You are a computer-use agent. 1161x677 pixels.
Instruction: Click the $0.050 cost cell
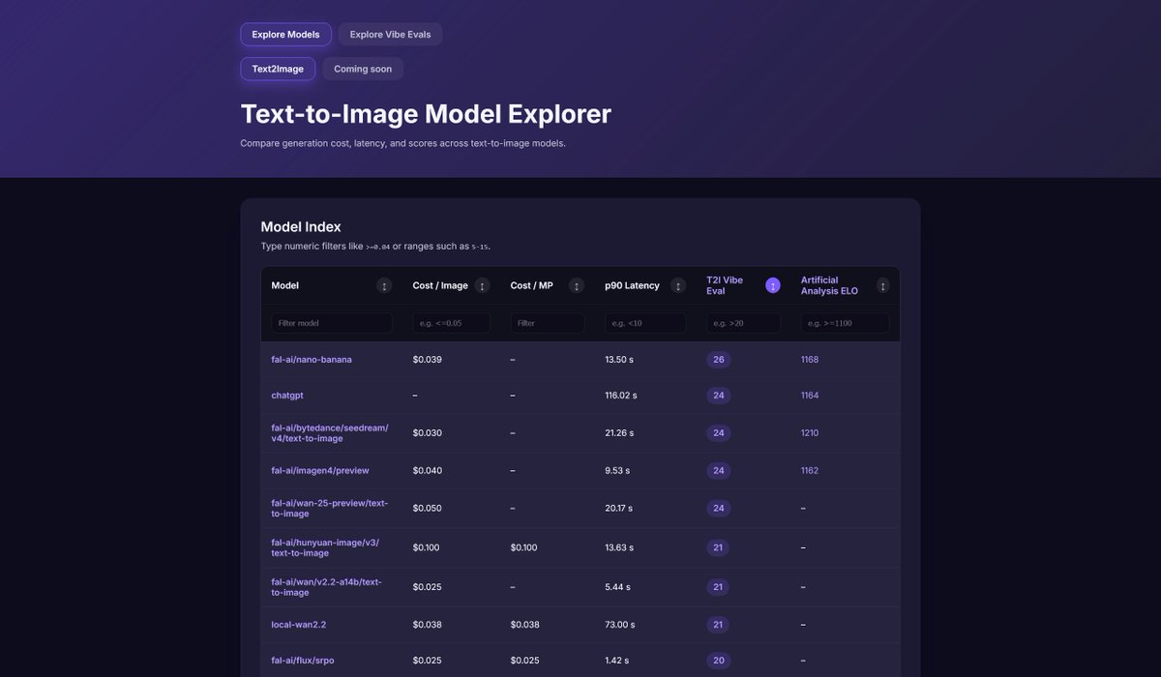427,509
